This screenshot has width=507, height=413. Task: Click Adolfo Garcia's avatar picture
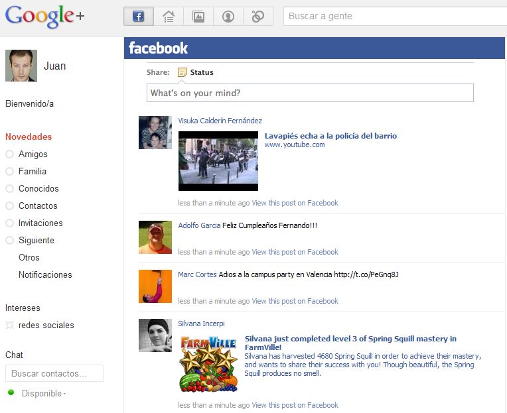[x=155, y=237]
